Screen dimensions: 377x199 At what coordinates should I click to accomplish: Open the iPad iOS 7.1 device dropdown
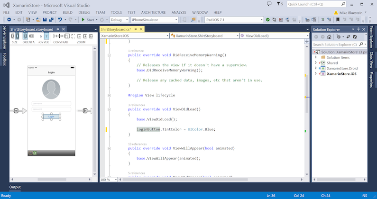pos(234,20)
